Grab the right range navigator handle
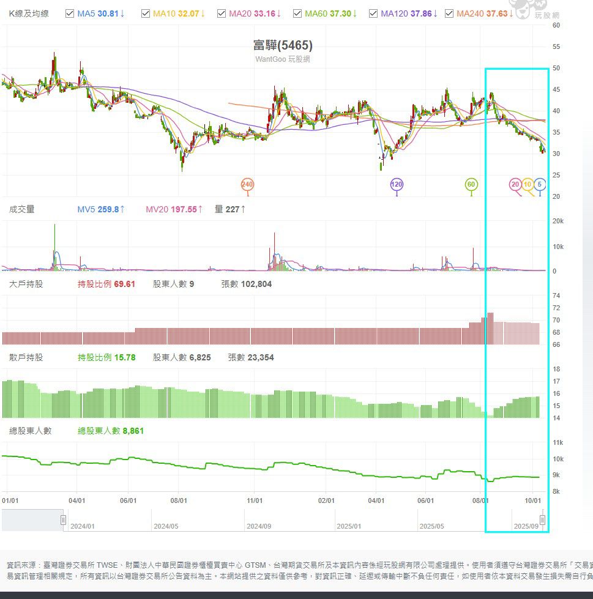The image size is (593, 599). point(542,520)
